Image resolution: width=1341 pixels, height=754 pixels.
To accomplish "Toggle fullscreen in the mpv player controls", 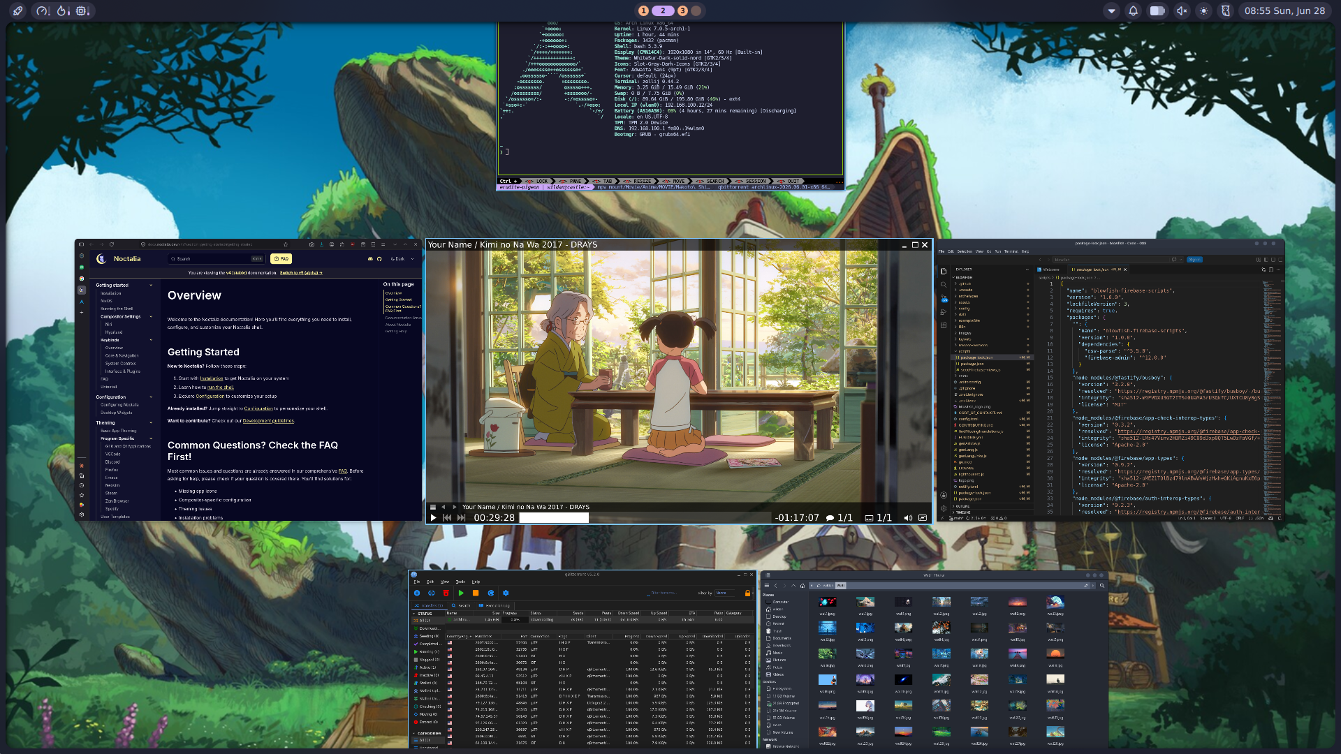I will click(x=923, y=517).
